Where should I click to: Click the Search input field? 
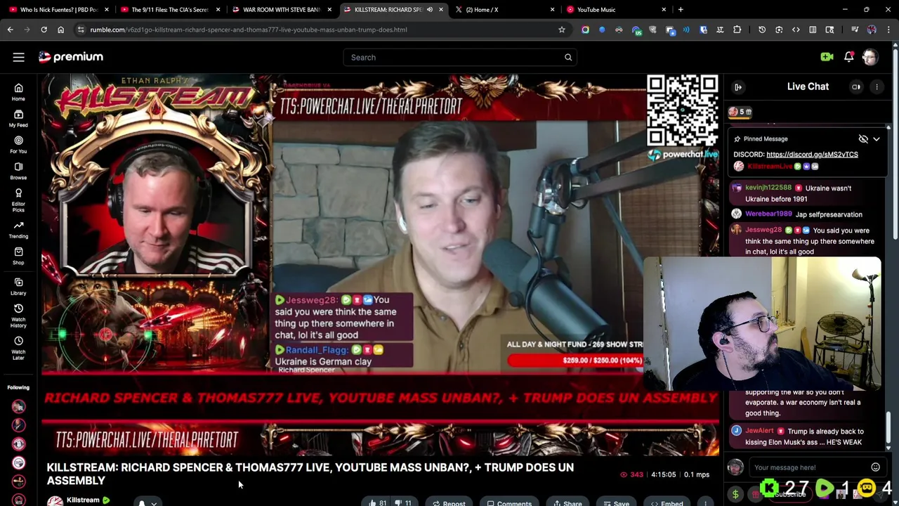pos(453,57)
